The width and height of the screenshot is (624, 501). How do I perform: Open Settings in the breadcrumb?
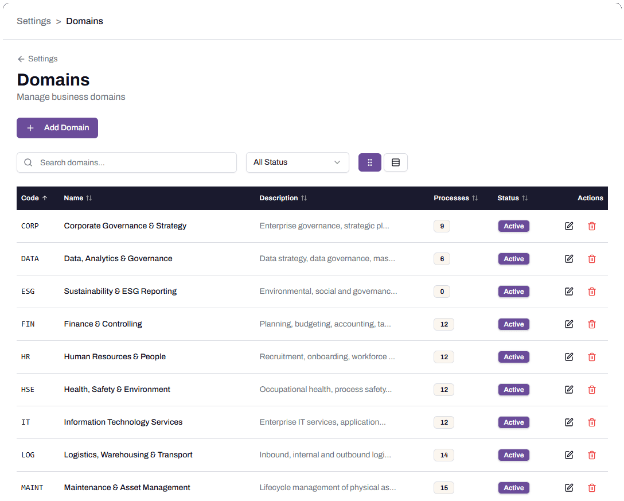tap(34, 21)
